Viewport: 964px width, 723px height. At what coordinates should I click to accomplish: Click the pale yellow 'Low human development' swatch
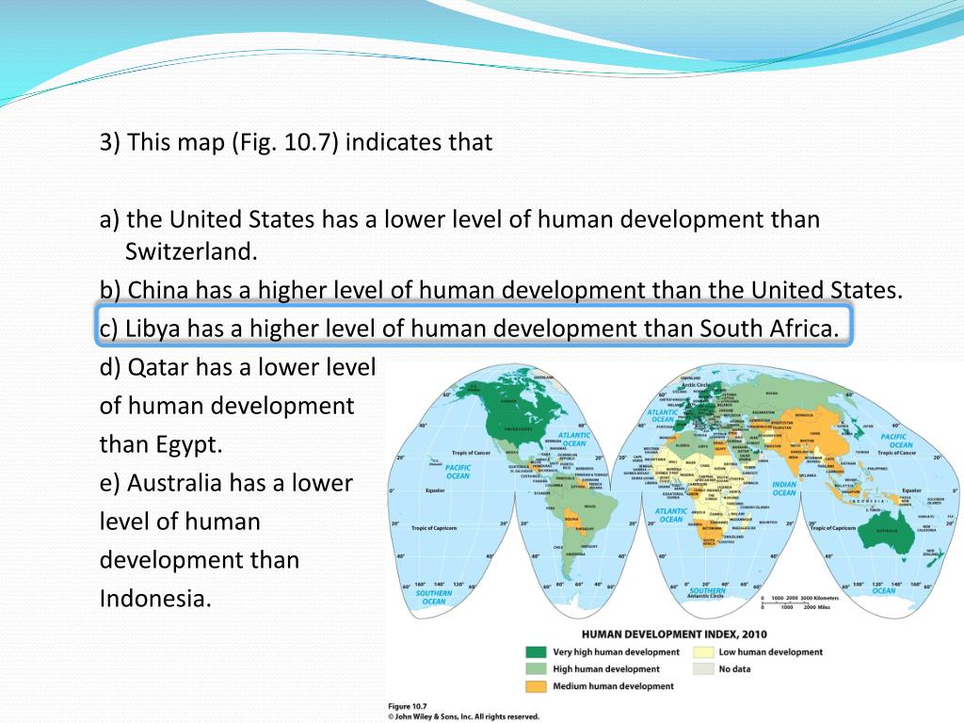(703, 652)
